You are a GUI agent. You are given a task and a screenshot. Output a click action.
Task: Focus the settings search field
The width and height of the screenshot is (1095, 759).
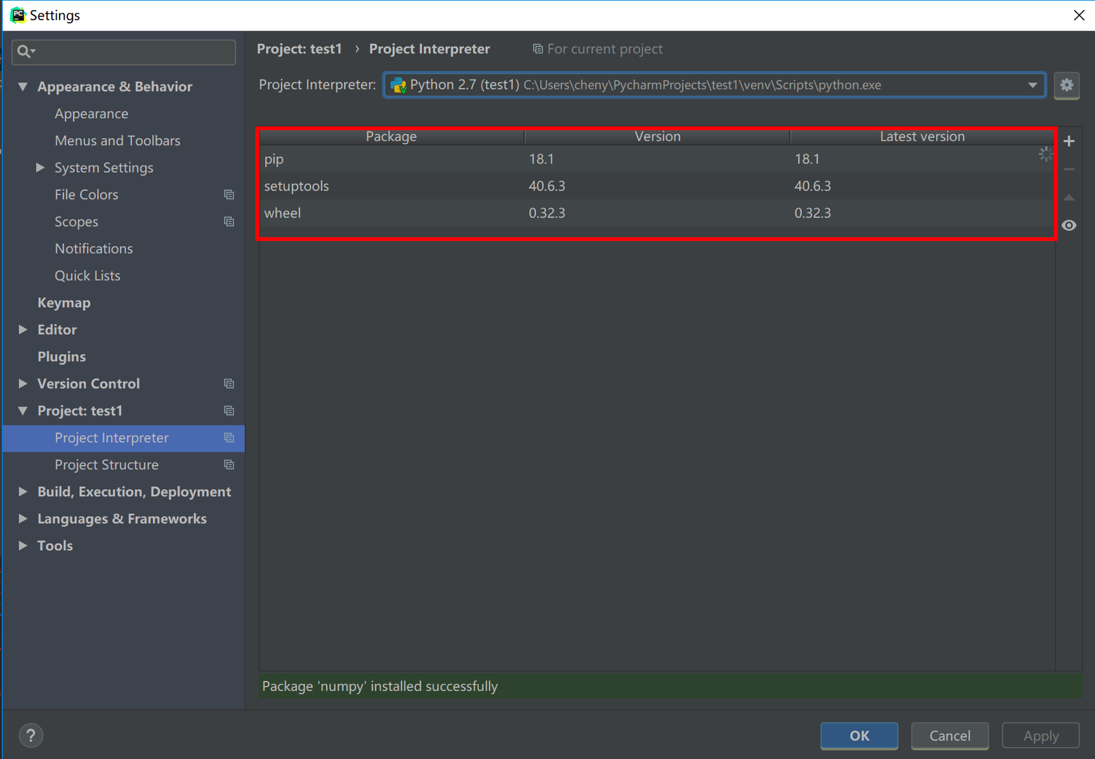(124, 51)
